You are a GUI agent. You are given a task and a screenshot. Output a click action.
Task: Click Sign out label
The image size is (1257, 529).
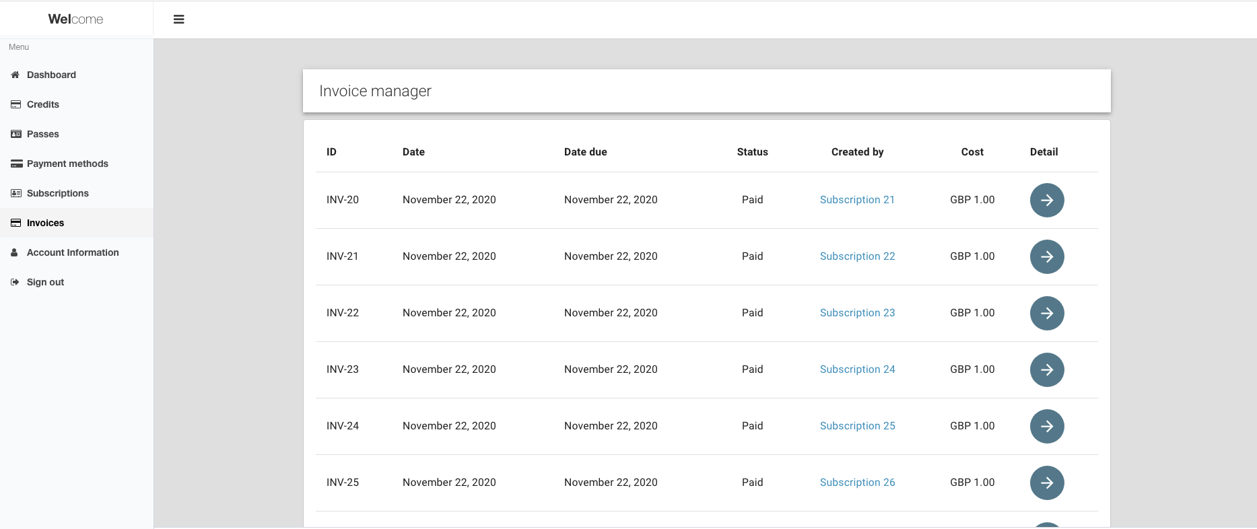click(x=45, y=282)
